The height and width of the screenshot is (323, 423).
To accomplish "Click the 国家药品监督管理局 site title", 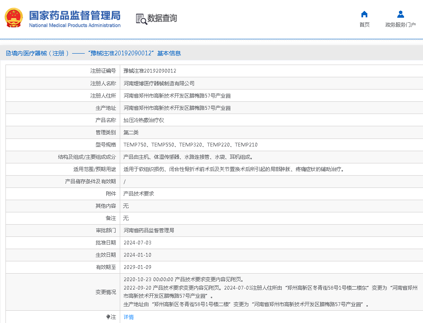I will point(75,15).
